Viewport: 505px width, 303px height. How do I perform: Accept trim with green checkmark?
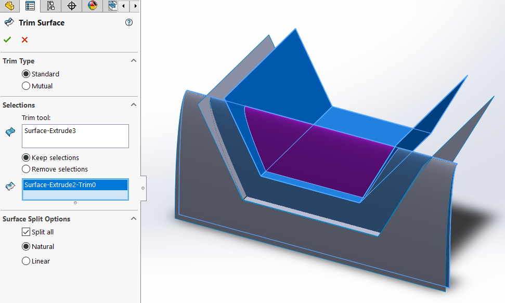[7, 39]
